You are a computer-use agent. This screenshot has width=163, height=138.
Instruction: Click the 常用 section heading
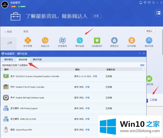[26, 32]
